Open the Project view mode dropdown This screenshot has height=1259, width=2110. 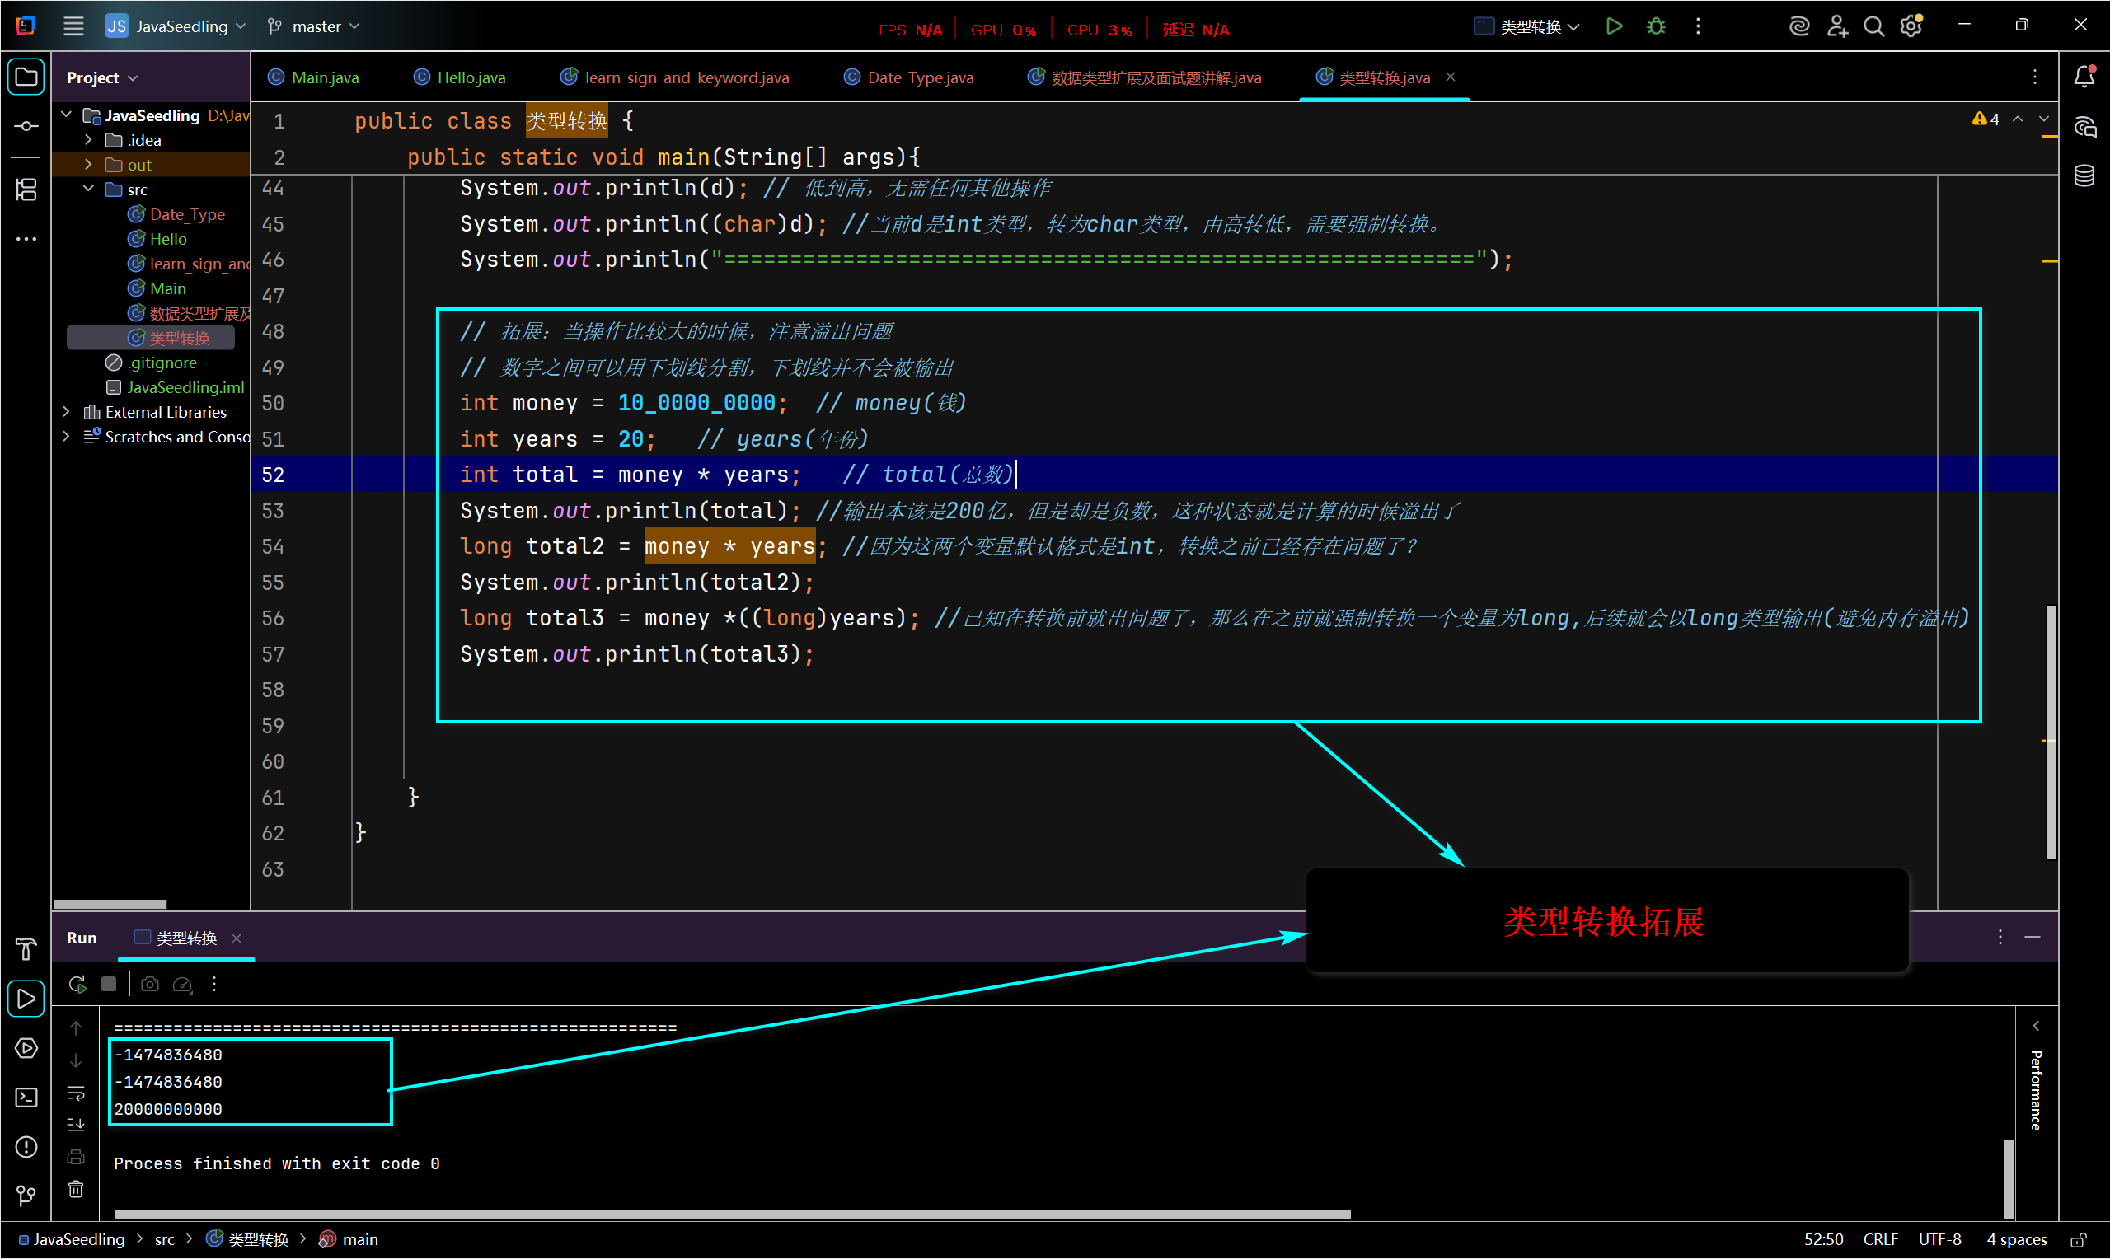coord(103,77)
